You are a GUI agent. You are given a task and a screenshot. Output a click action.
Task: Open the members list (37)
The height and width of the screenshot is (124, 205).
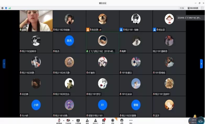click(x=95, y=120)
